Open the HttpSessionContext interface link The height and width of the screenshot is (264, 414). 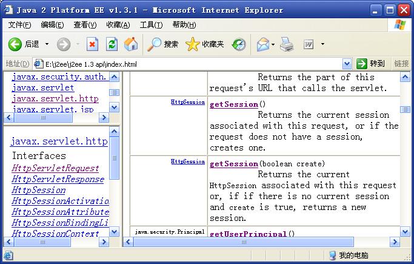click(x=55, y=233)
